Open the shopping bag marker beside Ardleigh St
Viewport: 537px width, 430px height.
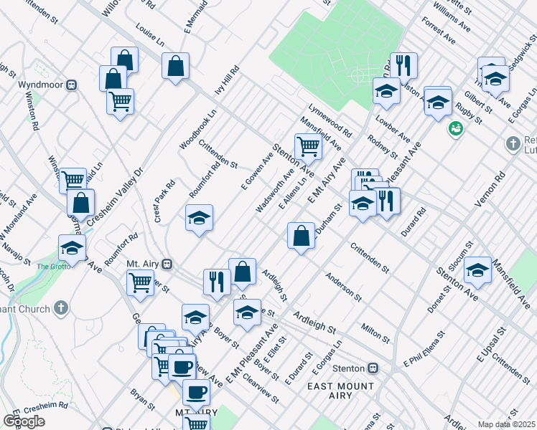[243, 274]
